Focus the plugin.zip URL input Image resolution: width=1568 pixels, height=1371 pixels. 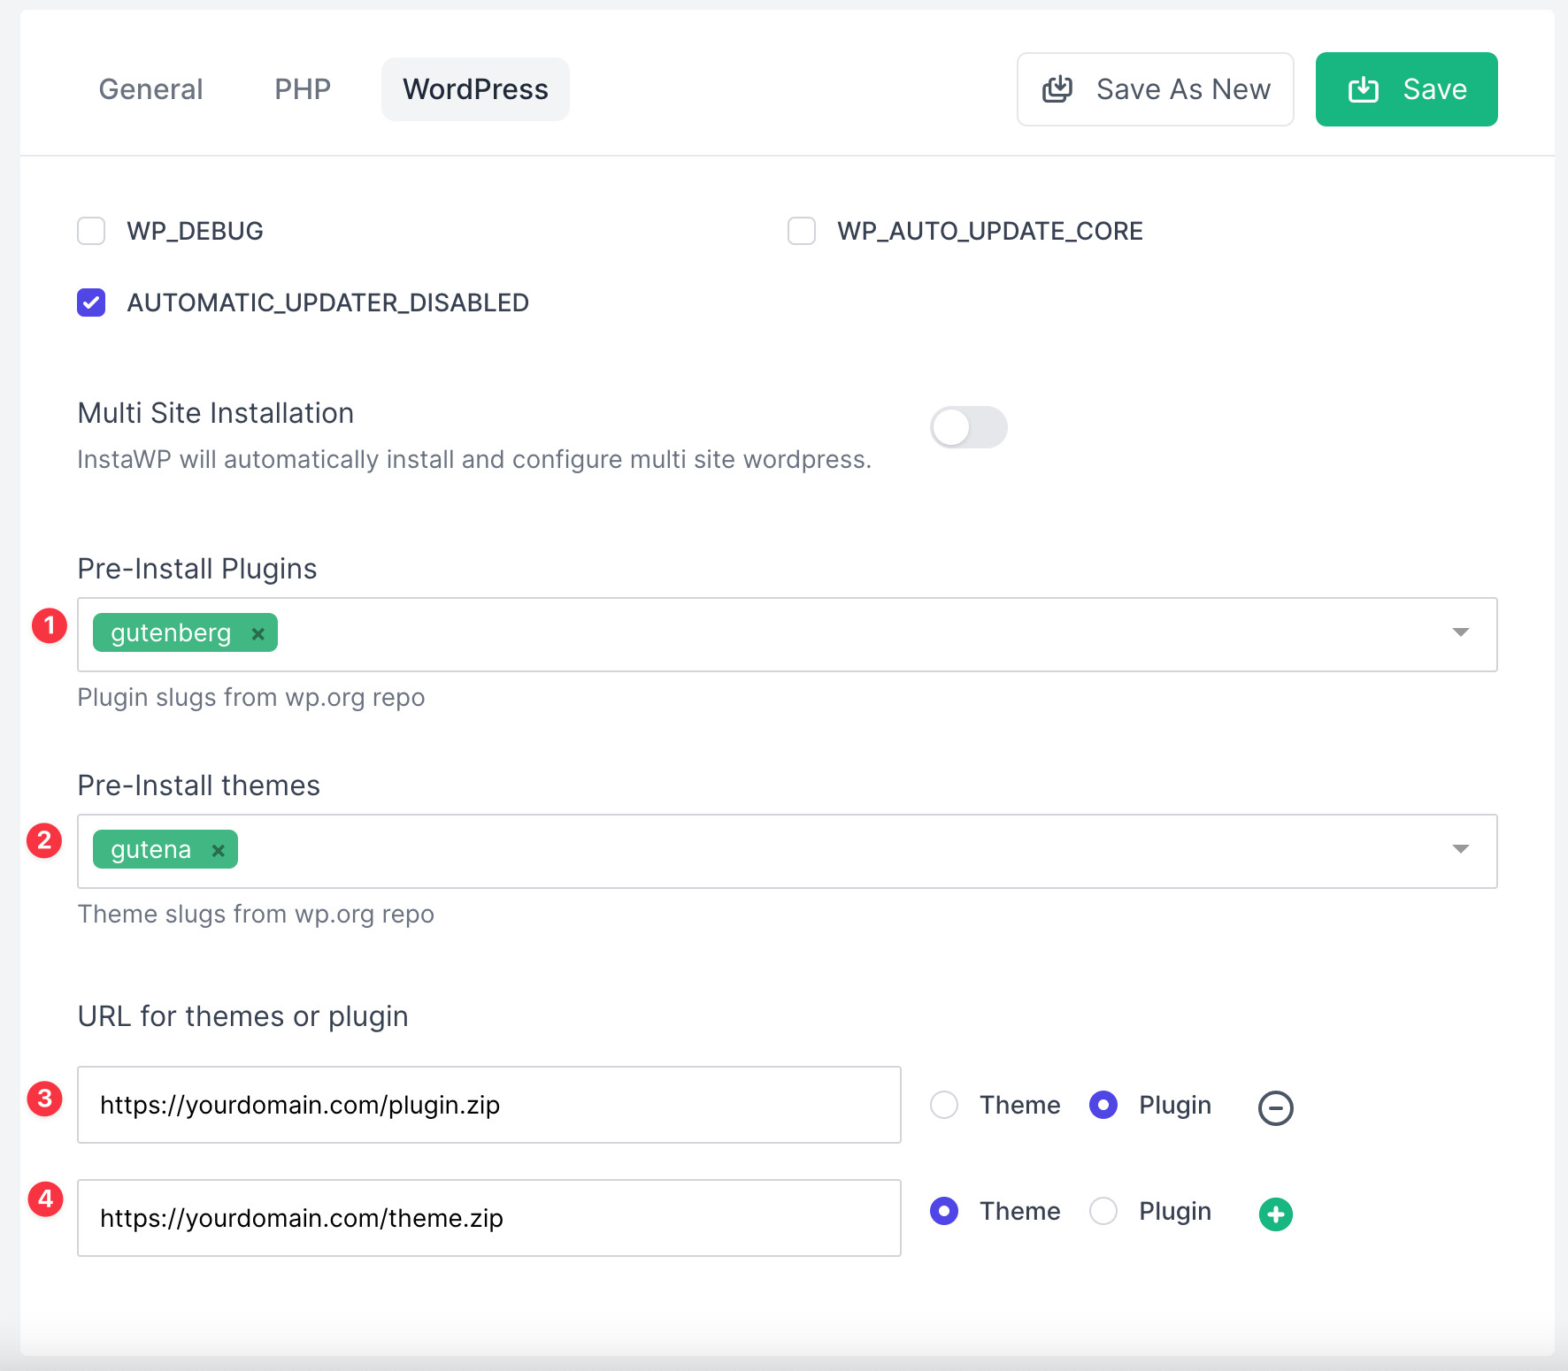(489, 1105)
